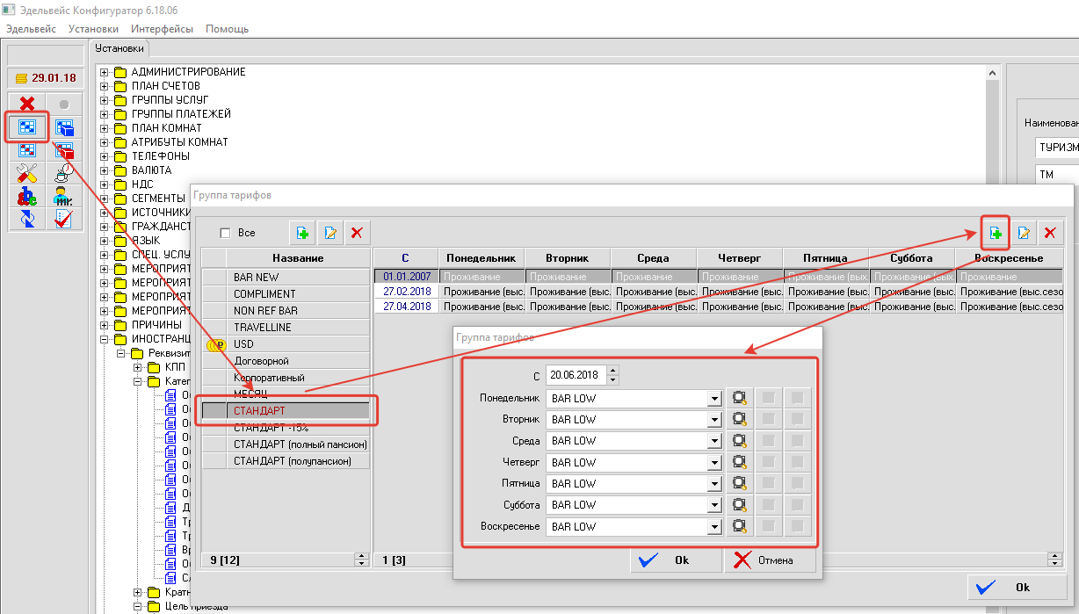
Task: Open the Интерфейсы menu
Action: click(x=168, y=29)
